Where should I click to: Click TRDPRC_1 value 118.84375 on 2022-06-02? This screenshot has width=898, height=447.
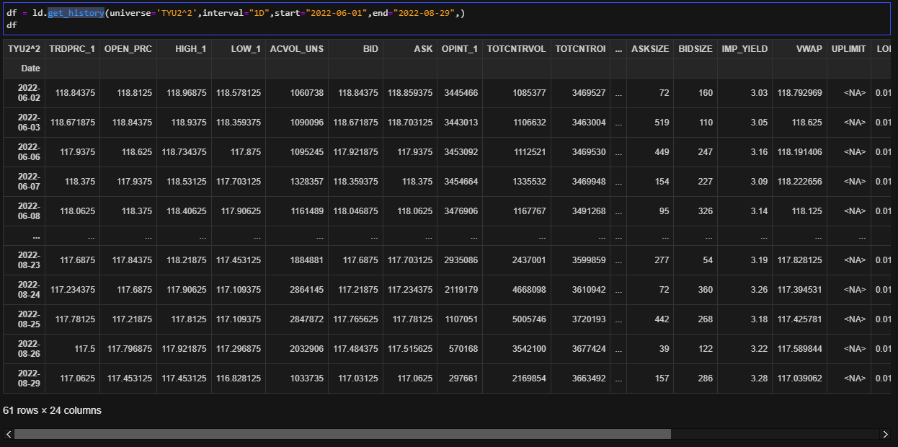(x=75, y=93)
